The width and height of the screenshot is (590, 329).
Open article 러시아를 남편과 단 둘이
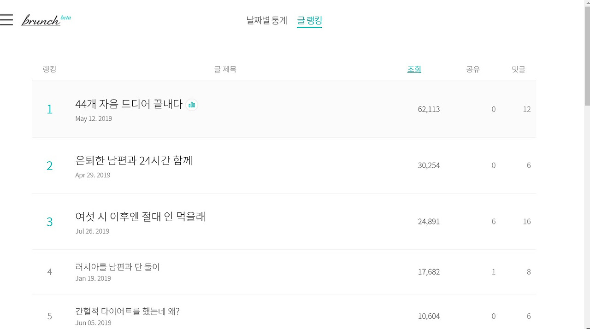(118, 267)
